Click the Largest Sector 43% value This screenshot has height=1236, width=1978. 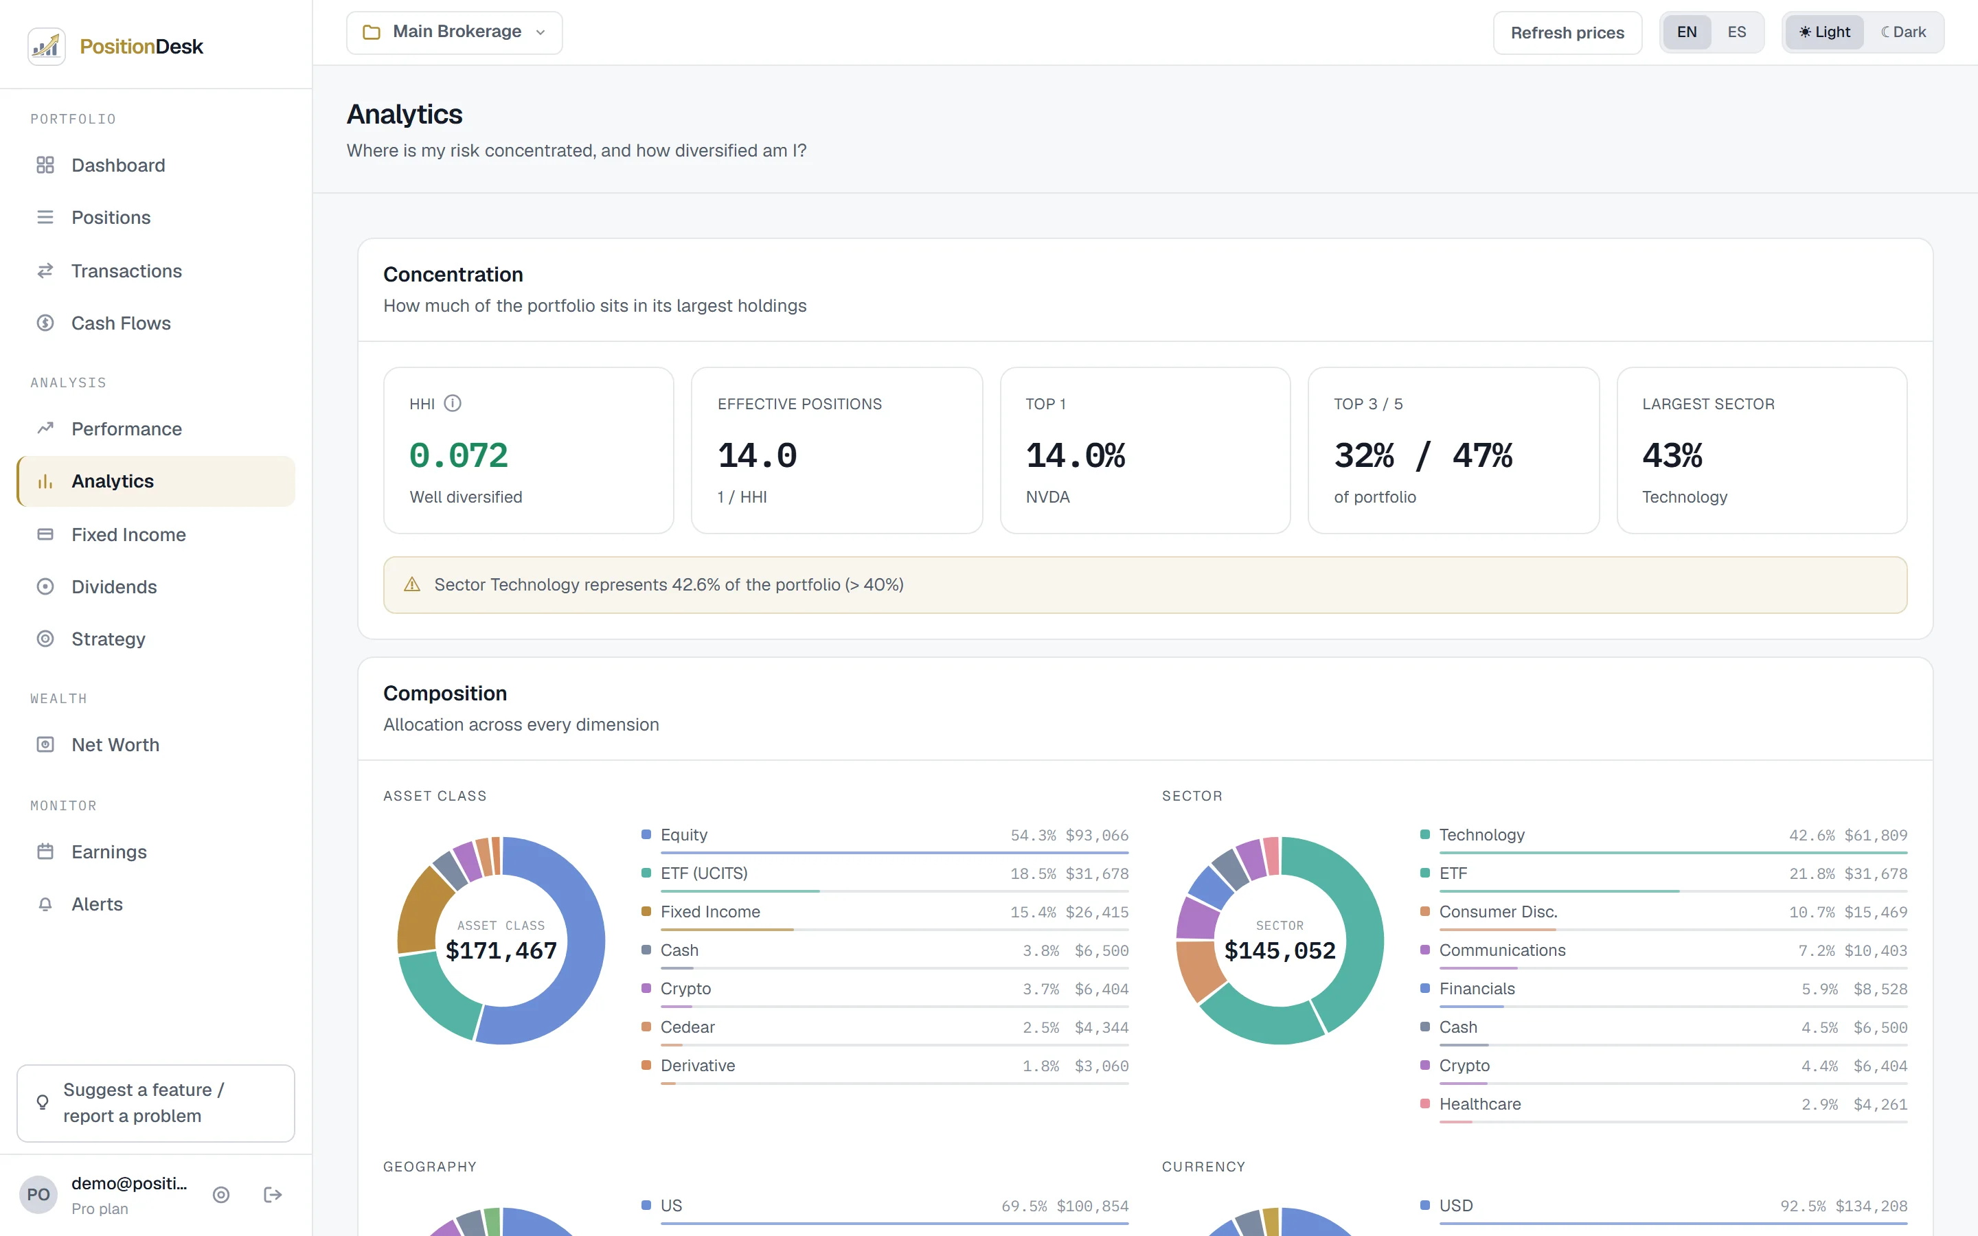coord(1672,455)
